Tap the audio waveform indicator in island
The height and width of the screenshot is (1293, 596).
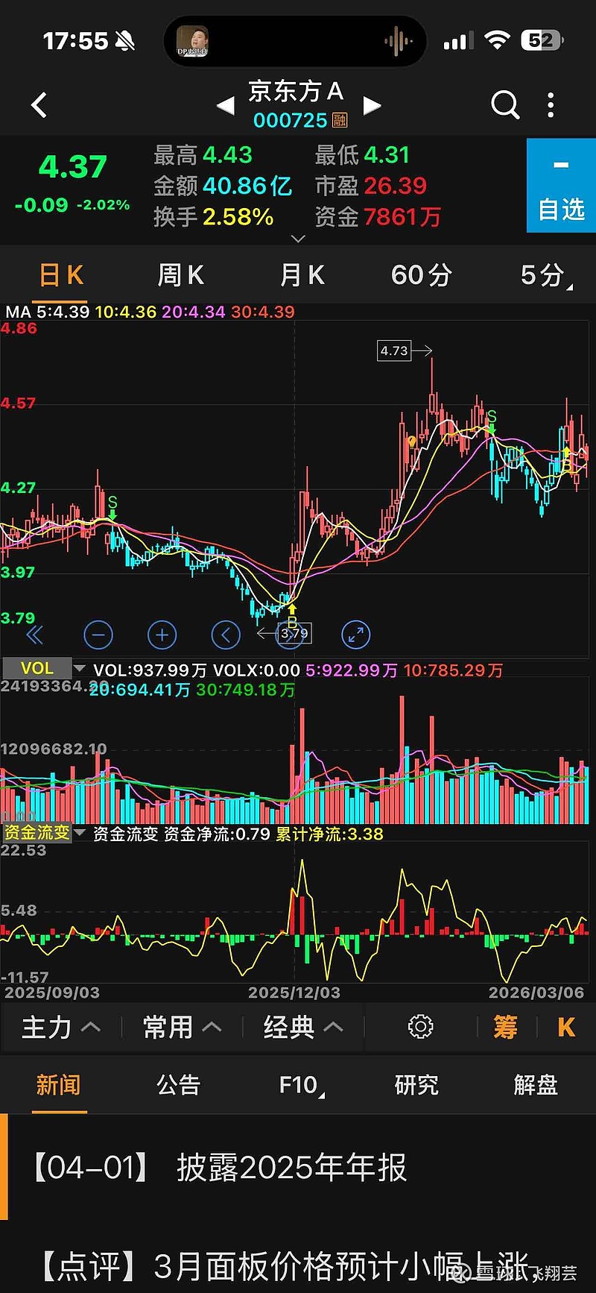coord(399,41)
